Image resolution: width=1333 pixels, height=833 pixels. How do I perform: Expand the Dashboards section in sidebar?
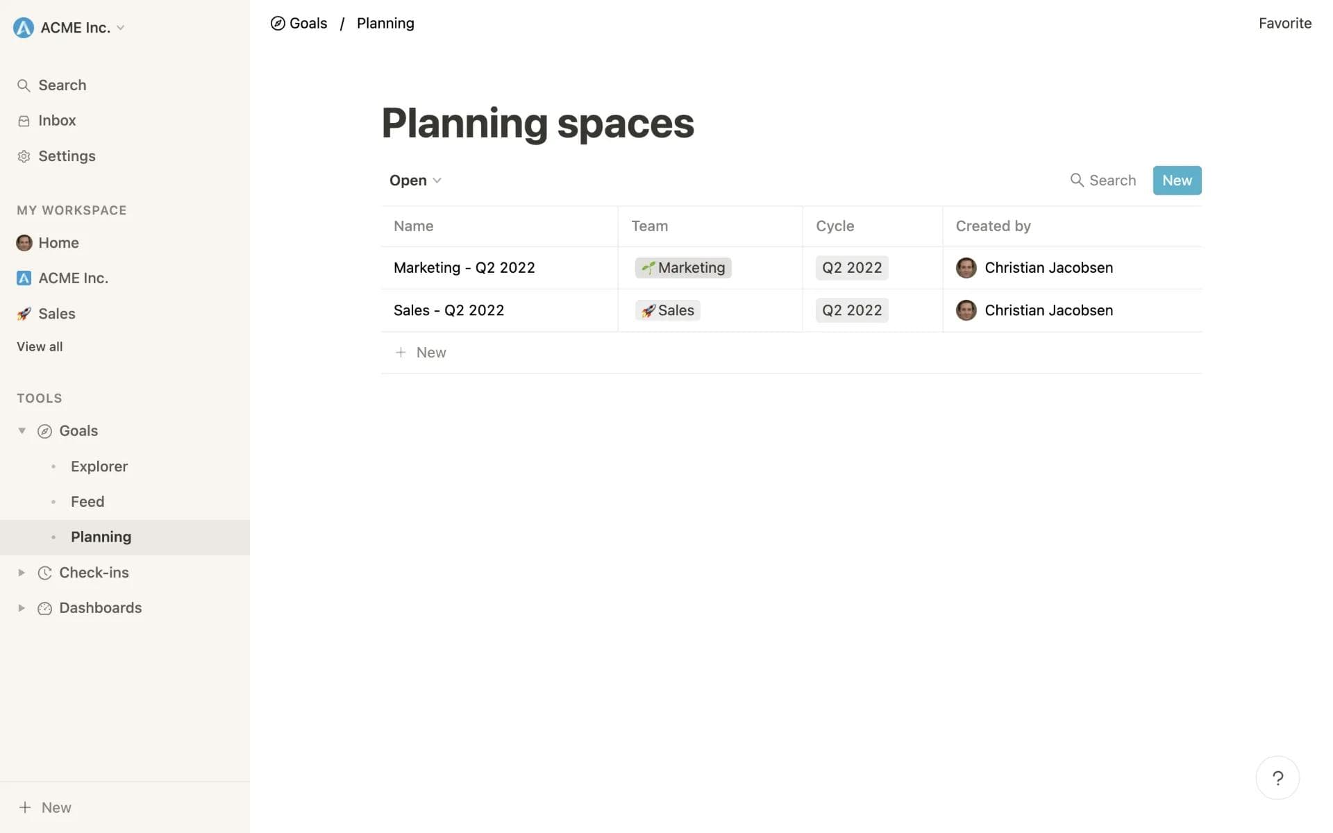click(x=21, y=607)
